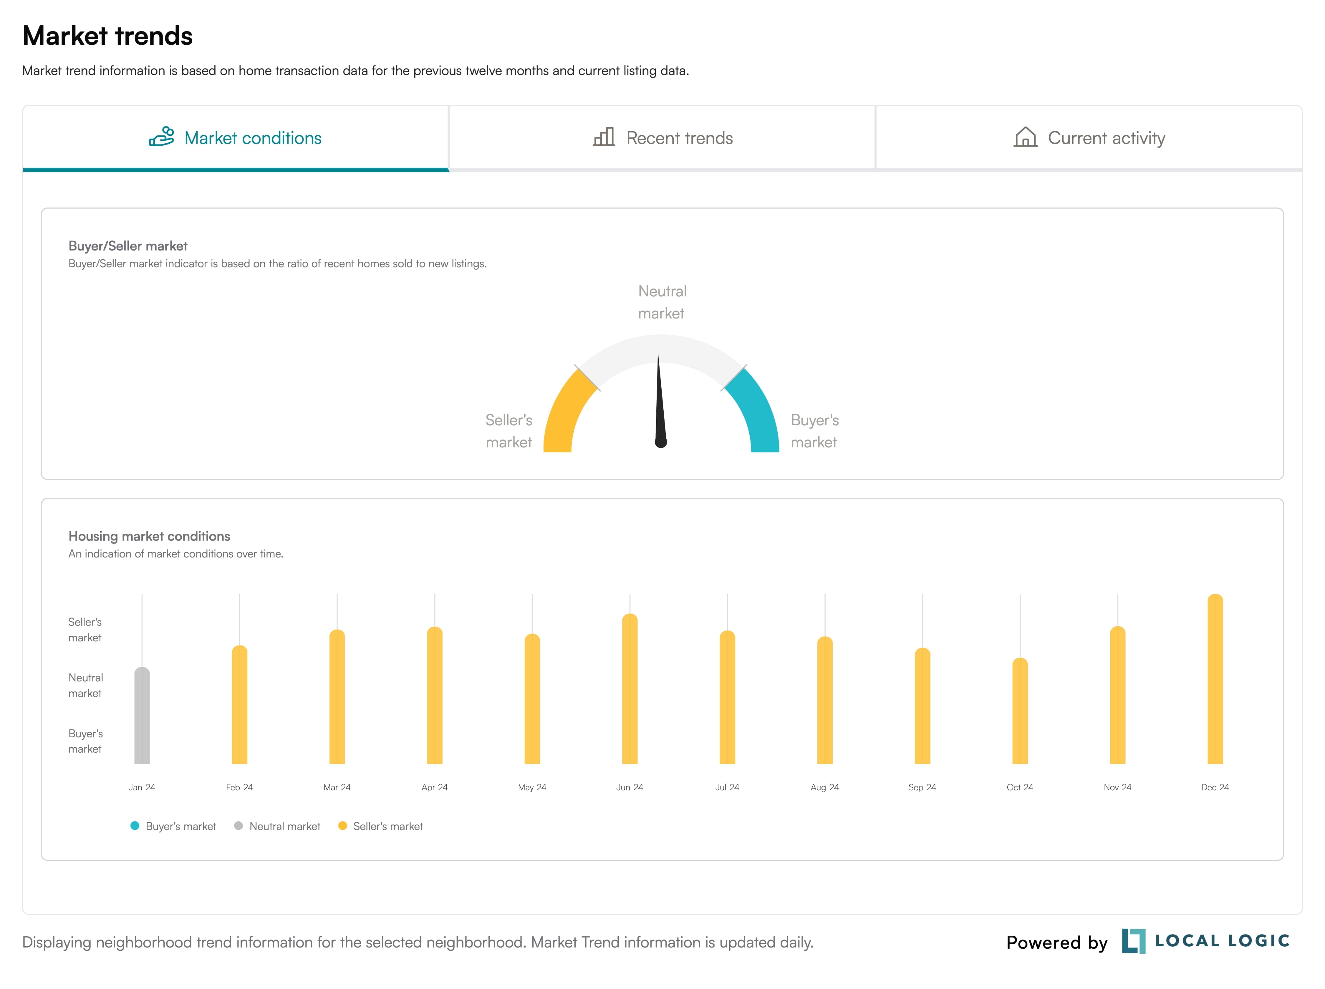Select the Jul-24 bar
Viewport: 1325px width, 989px height.
[x=728, y=697]
